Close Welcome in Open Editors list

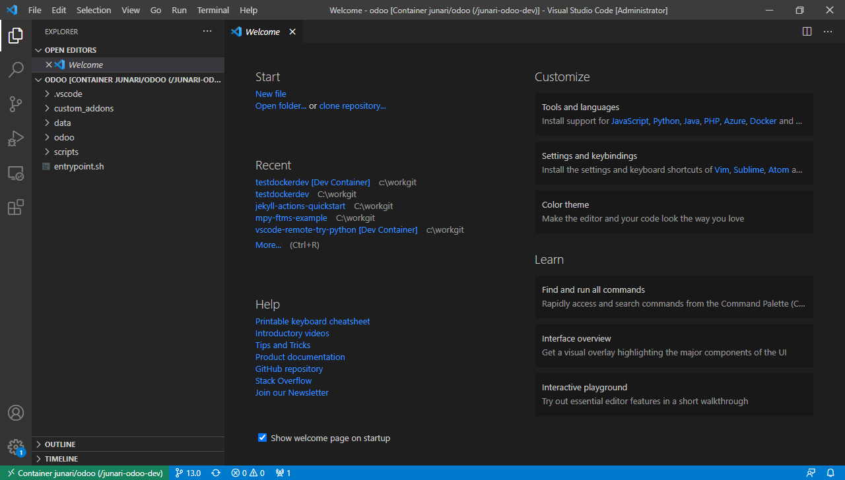pos(48,65)
